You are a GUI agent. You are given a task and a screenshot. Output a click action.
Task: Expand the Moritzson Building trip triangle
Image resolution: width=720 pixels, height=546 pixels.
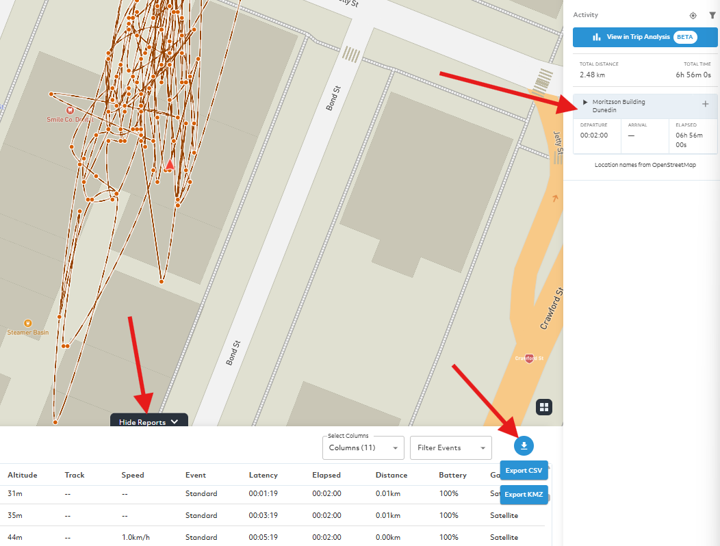(585, 103)
